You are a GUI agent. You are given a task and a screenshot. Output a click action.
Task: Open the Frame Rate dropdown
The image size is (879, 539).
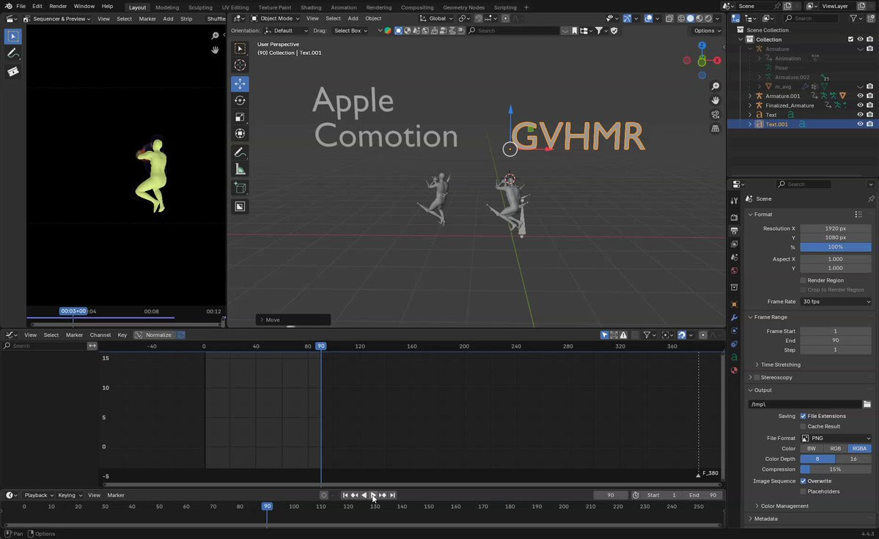pos(835,302)
